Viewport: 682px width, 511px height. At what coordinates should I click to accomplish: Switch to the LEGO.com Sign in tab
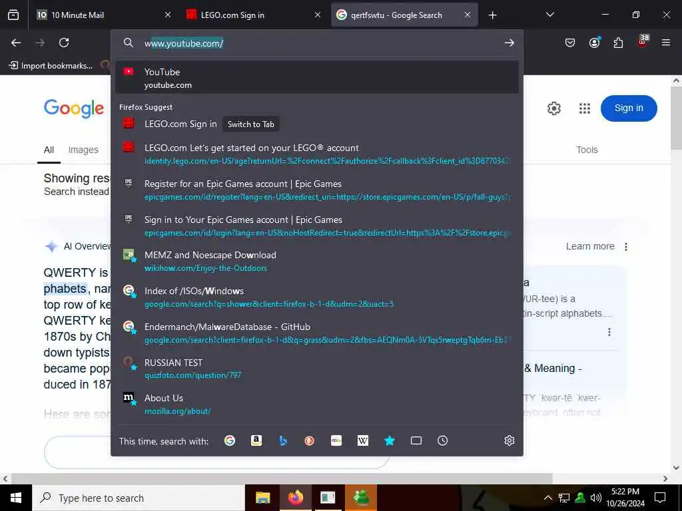pos(253,15)
